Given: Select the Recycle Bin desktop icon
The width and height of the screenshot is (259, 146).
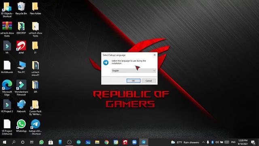Looking at the screenshot, I should (21, 8).
